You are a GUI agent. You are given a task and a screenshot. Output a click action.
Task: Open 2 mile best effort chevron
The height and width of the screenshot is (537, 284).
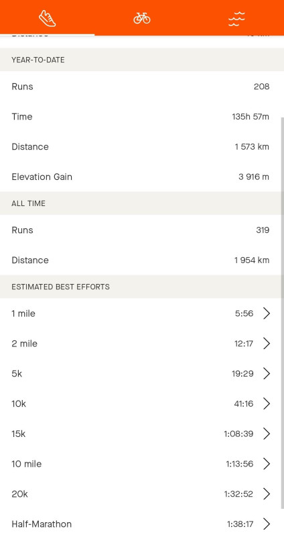point(267,344)
